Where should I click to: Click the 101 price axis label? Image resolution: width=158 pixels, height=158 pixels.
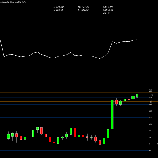tap(151, 124)
